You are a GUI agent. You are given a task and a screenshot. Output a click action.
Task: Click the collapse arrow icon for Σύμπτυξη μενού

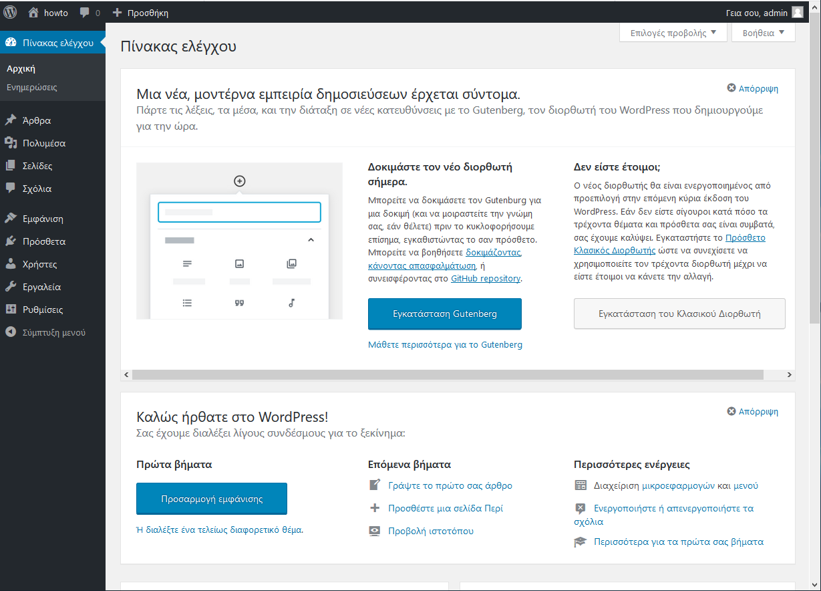pos(11,332)
